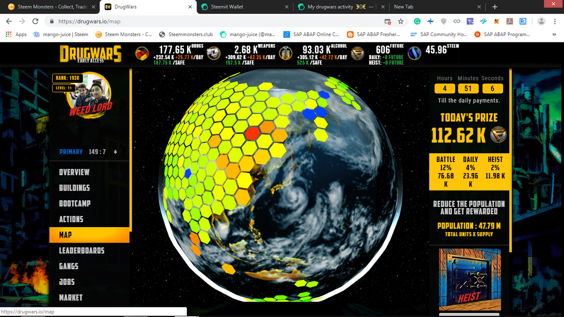This screenshot has width=564, height=317.
Task: Close the Steemit Wallet tab
Action: 286,7
